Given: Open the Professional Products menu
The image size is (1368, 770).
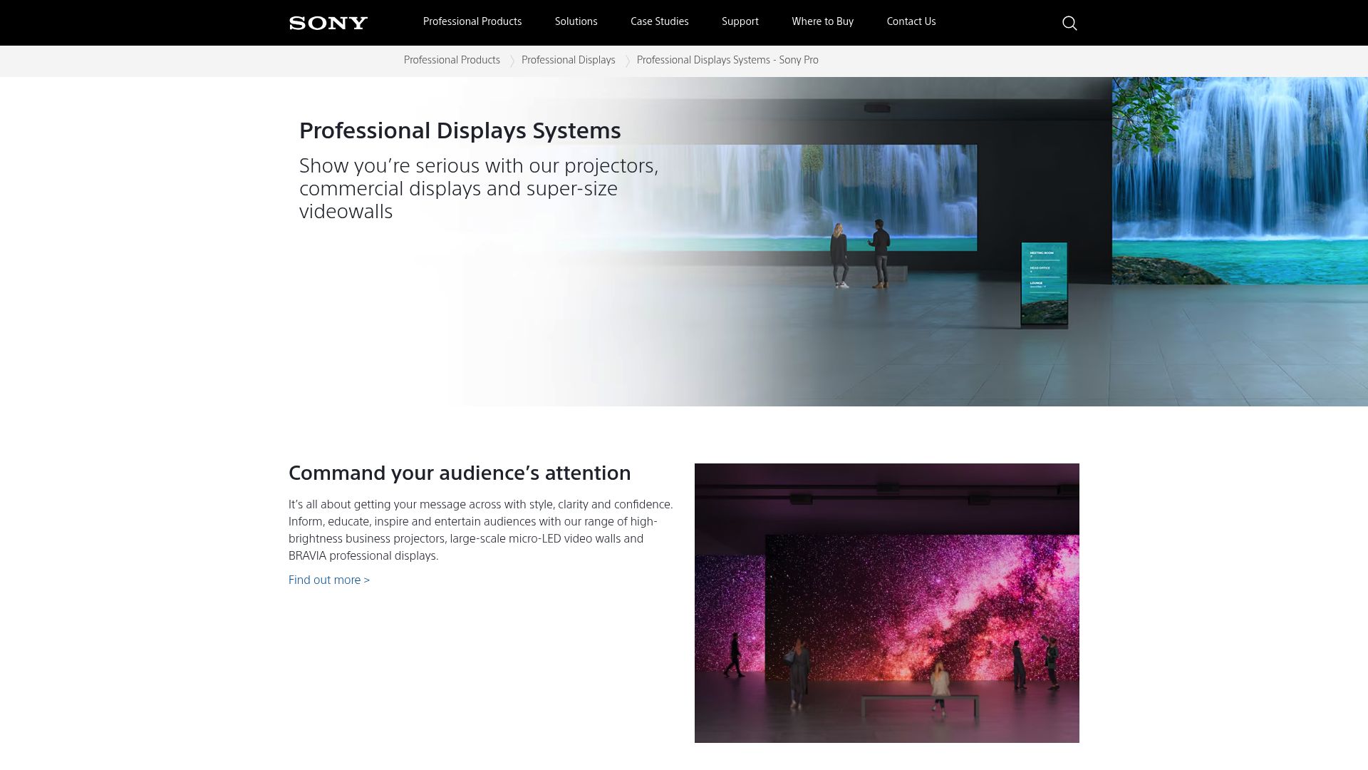Looking at the screenshot, I should [472, 21].
